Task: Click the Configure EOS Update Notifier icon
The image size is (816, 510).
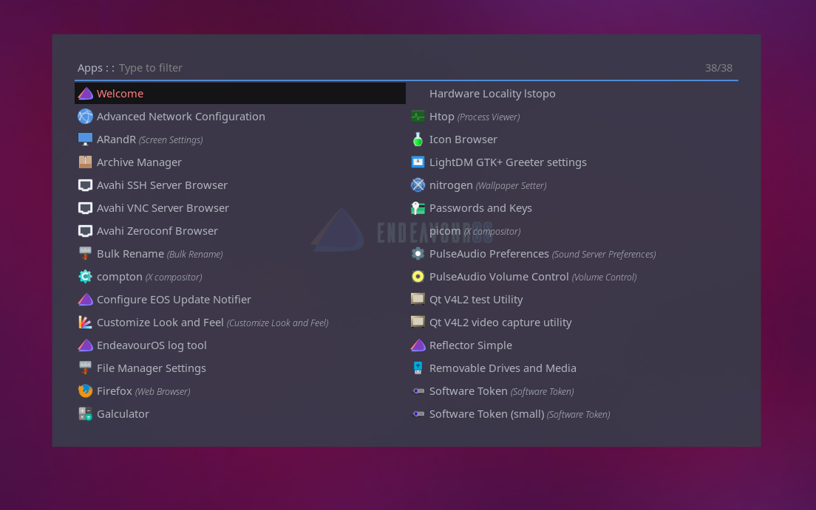Action: [85, 300]
